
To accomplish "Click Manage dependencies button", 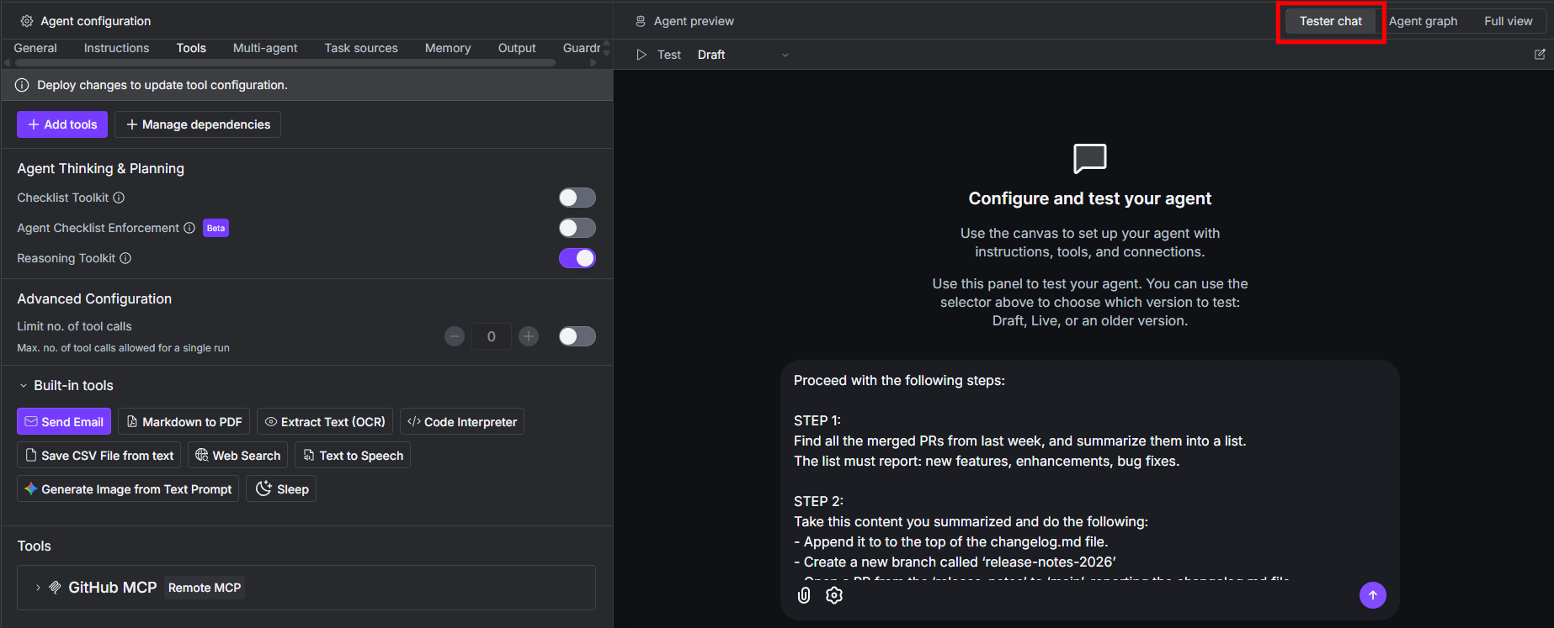I will (x=198, y=124).
